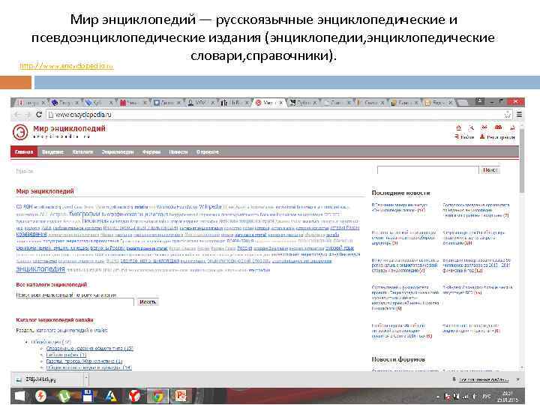Click the Последние новости heading
This screenshot has width=540, height=405.
pos(400,193)
